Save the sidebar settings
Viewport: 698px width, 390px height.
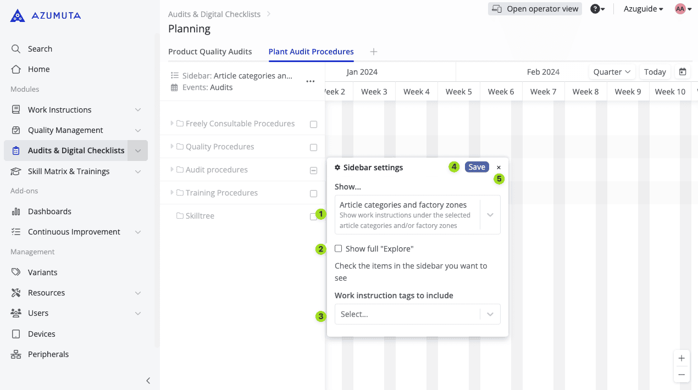[476, 166]
